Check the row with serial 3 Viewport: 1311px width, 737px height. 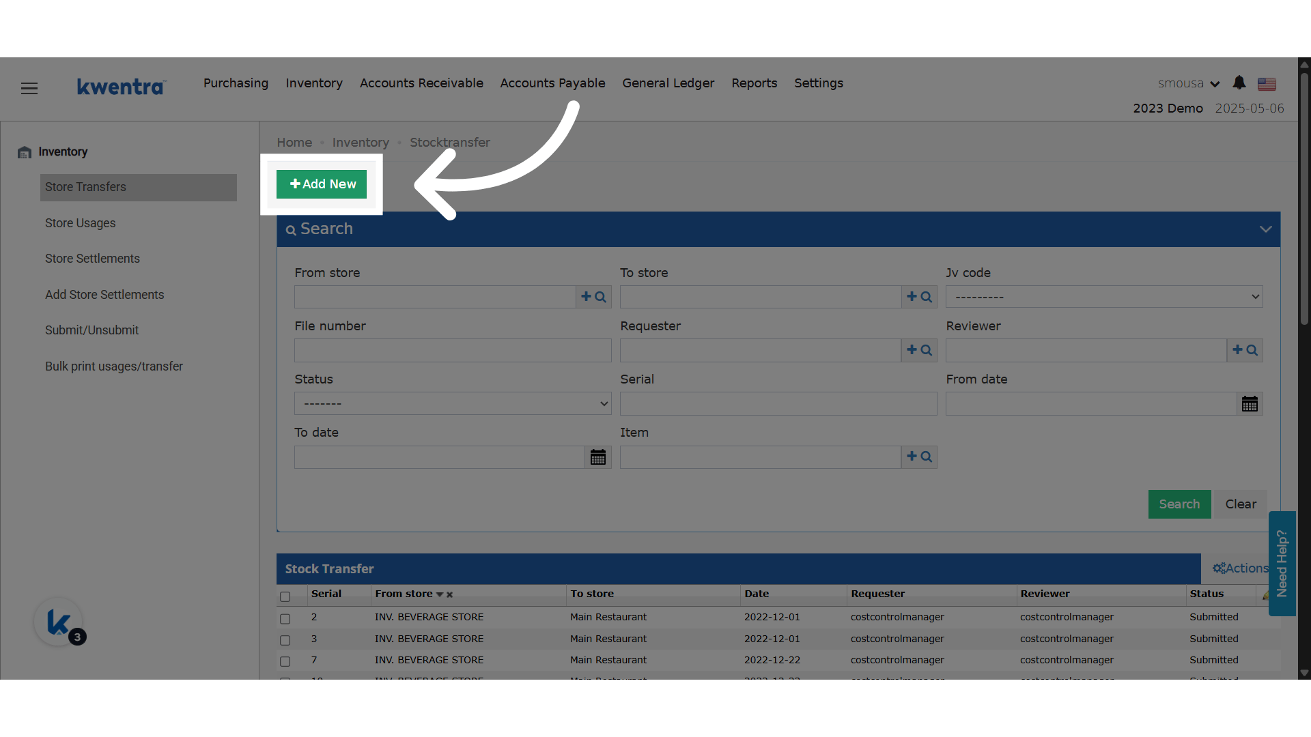[x=285, y=640]
